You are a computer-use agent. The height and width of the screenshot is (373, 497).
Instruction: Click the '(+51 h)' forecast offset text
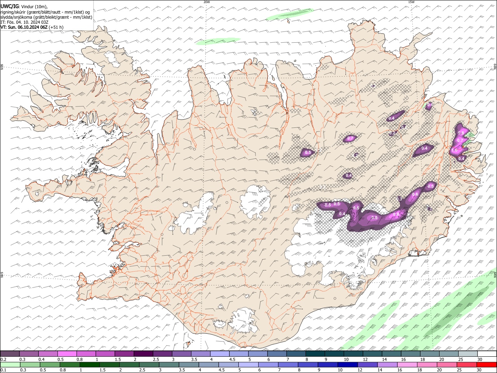point(56,27)
